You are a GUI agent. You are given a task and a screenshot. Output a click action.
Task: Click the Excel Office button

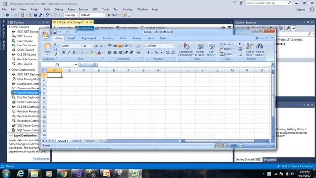[x=46, y=34]
